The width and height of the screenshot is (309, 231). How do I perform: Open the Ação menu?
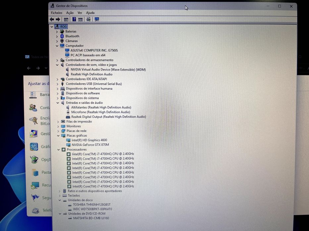70,13
